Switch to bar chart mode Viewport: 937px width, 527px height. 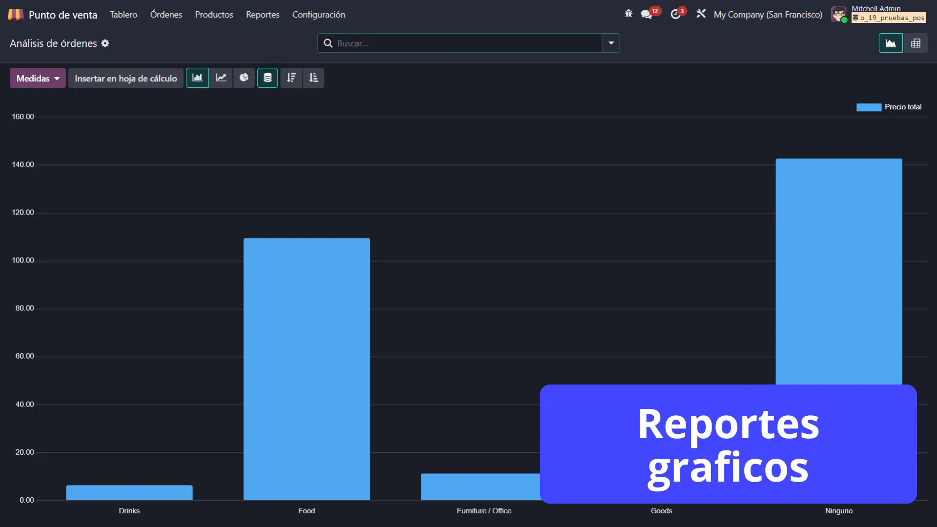point(197,78)
